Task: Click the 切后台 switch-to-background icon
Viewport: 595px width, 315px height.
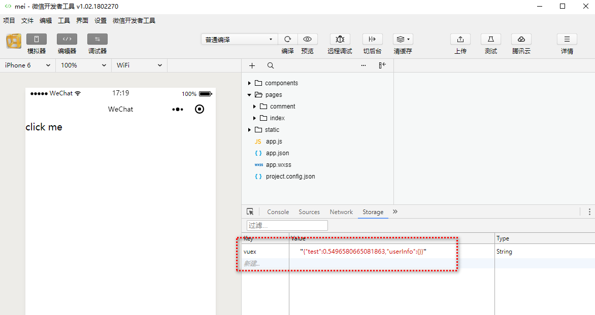Action: click(372, 39)
